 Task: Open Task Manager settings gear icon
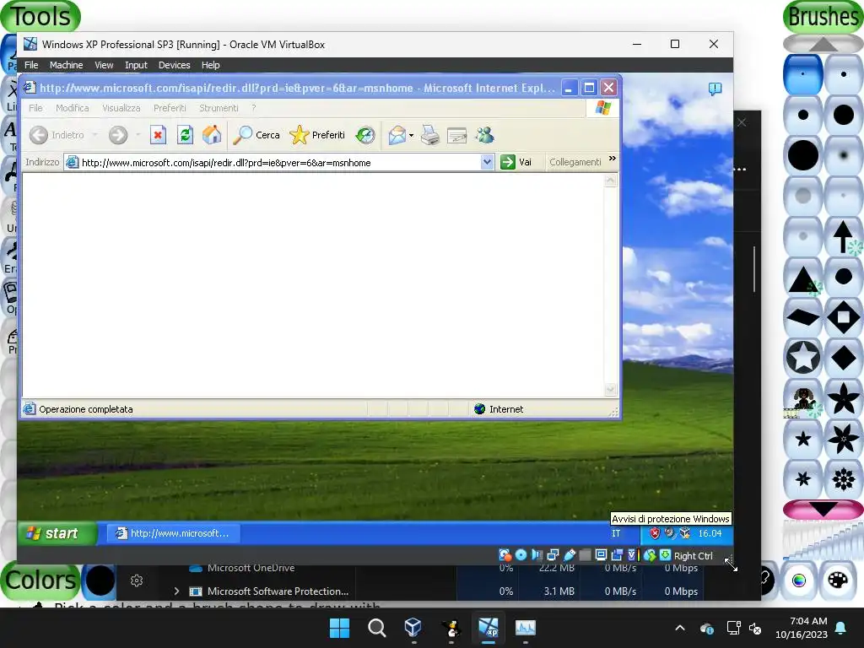137,580
